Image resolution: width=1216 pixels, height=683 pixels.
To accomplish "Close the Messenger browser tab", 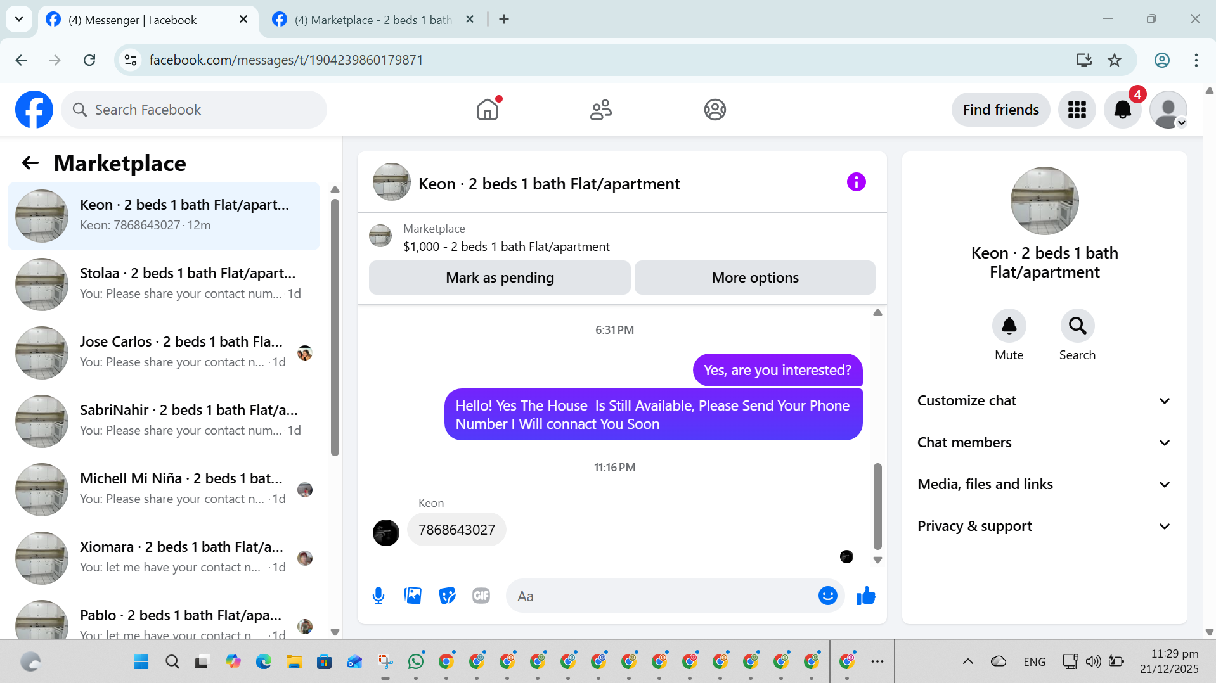I will (243, 19).
